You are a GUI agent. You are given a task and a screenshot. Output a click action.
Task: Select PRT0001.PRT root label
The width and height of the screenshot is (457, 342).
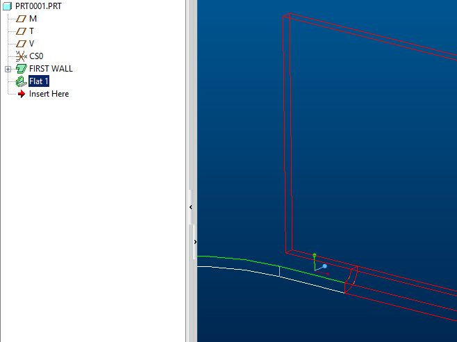[38, 6]
